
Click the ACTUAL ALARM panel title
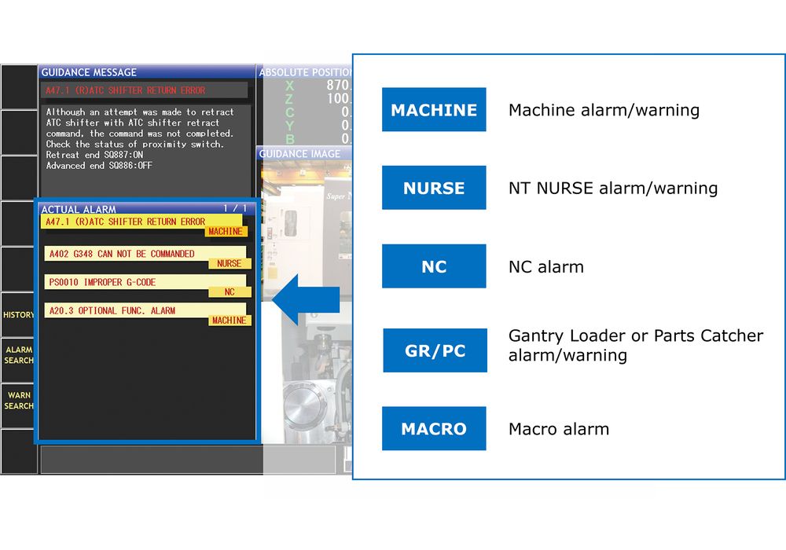[79, 209]
